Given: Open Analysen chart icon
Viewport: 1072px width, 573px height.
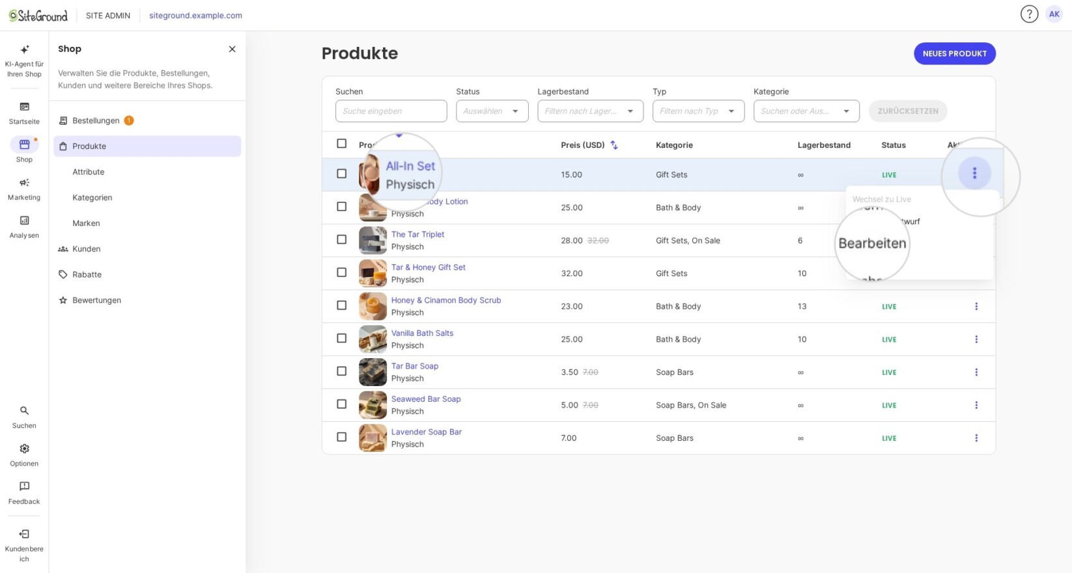Looking at the screenshot, I should [24, 221].
